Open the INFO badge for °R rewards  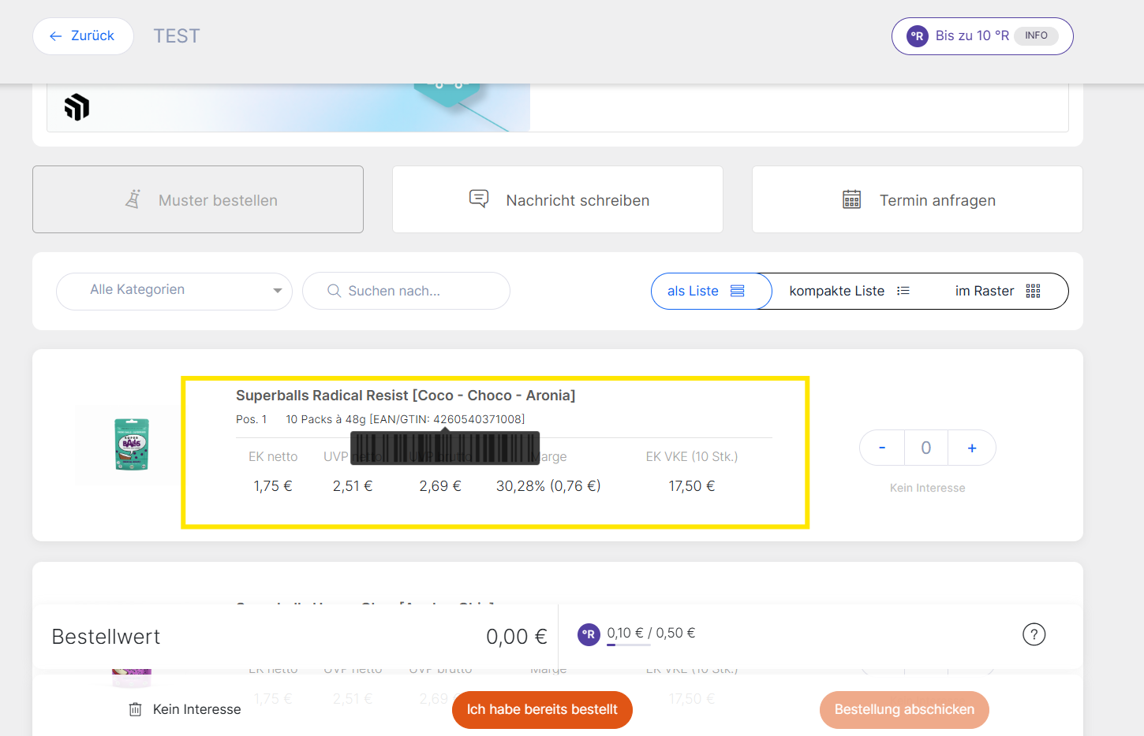tap(1036, 35)
